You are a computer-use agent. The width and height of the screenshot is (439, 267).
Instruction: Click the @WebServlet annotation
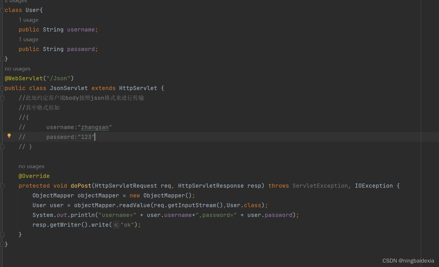click(24, 78)
